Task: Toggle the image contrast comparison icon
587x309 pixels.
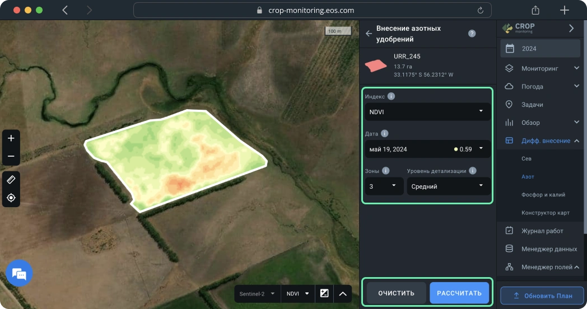Action: click(x=324, y=293)
